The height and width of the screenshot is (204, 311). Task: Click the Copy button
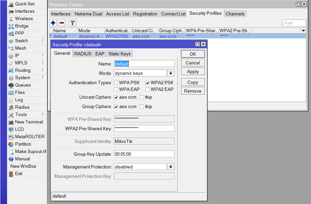click(193, 82)
